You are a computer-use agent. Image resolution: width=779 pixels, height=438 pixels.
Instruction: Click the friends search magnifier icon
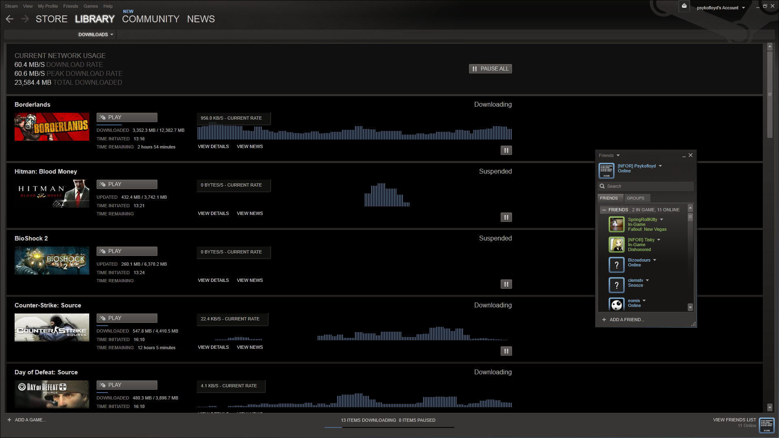(x=602, y=186)
